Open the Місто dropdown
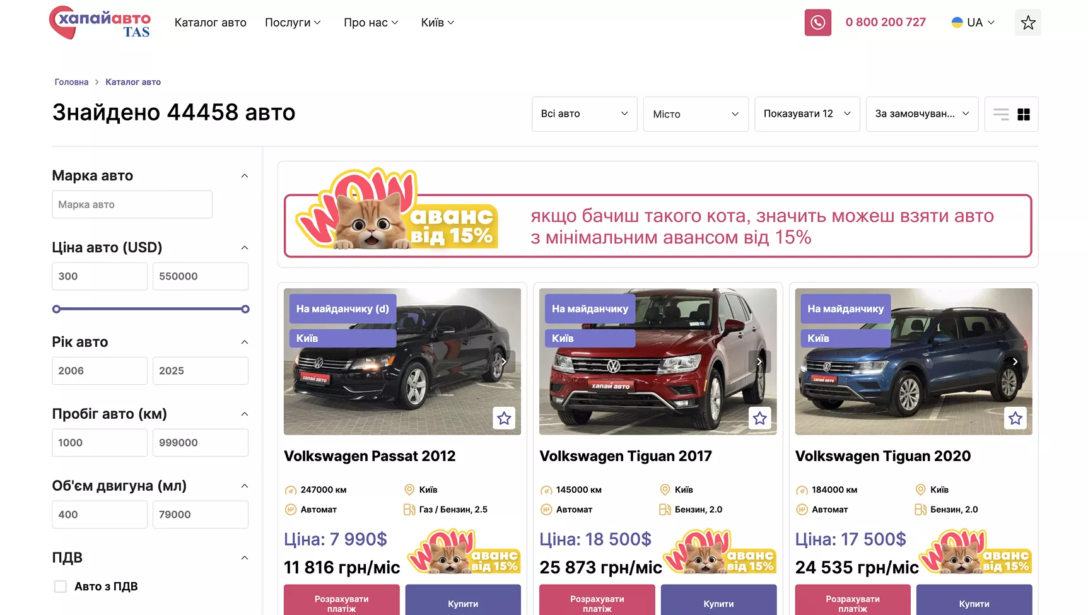The height and width of the screenshot is (615, 1088). (x=695, y=114)
